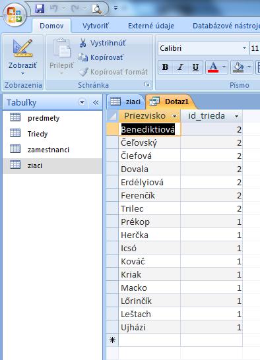The image size is (260, 360).
Task: Click the Trilec cell
Action: coord(150,208)
